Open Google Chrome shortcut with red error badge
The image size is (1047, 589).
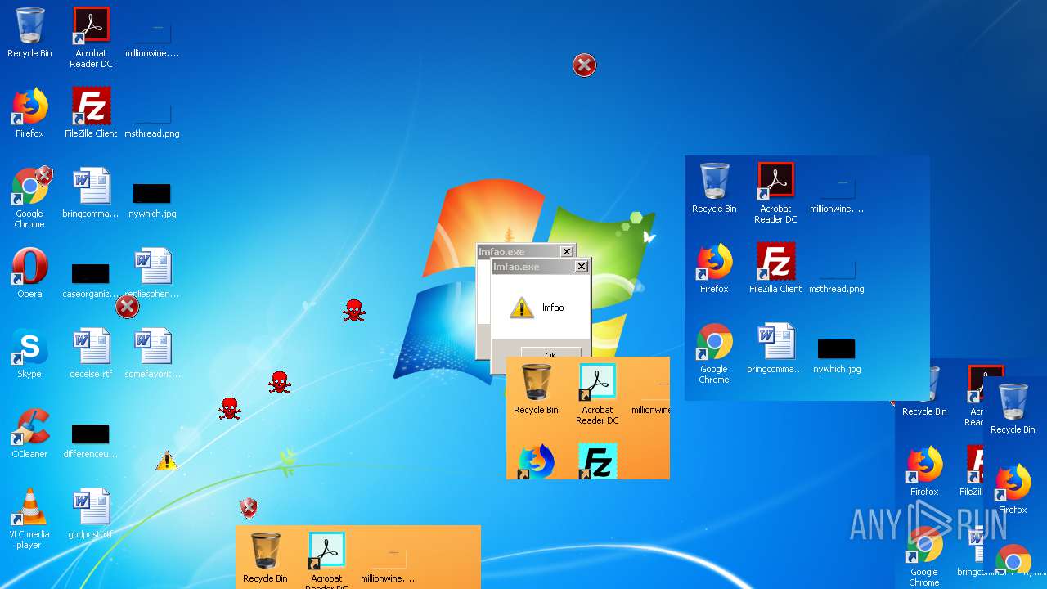coord(29,198)
